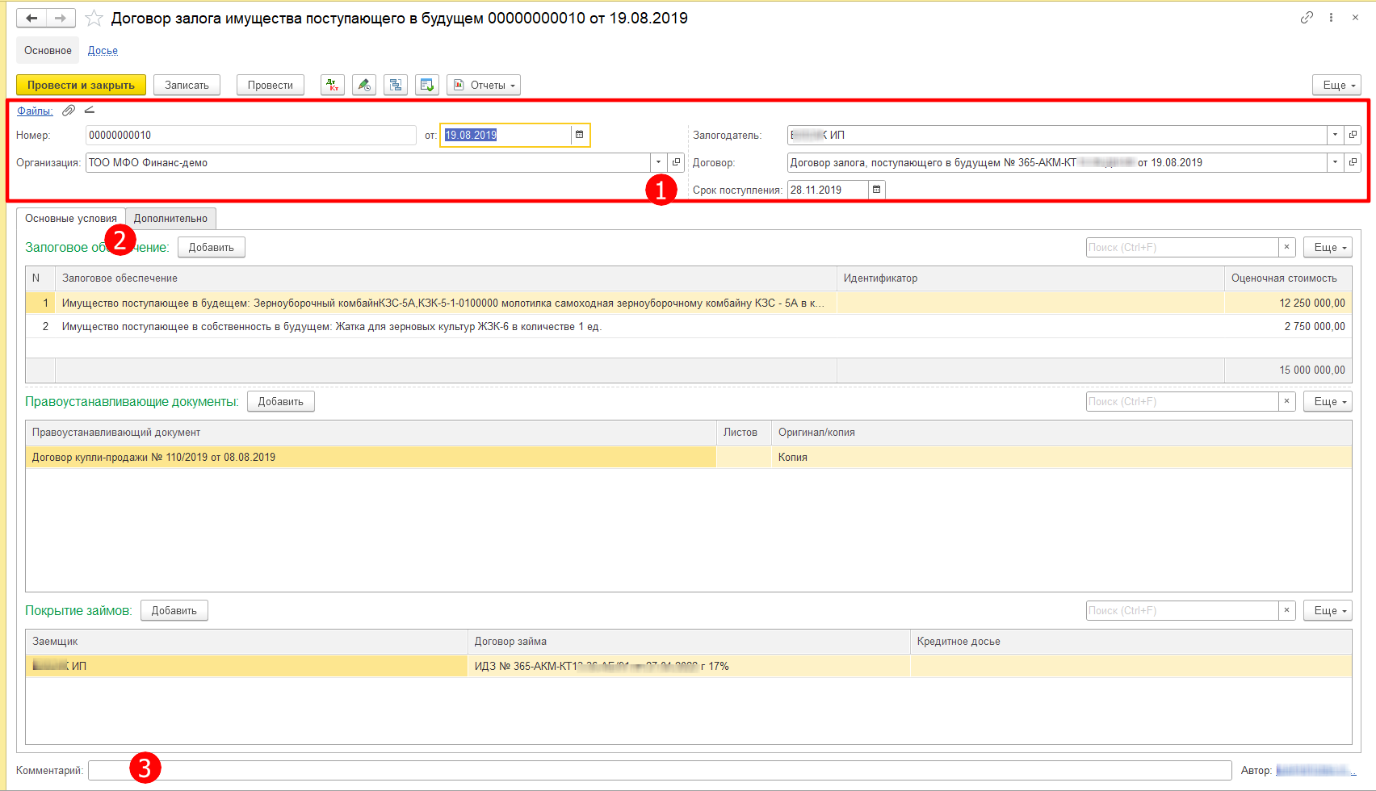Open the related documents structure icon

coord(396,85)
